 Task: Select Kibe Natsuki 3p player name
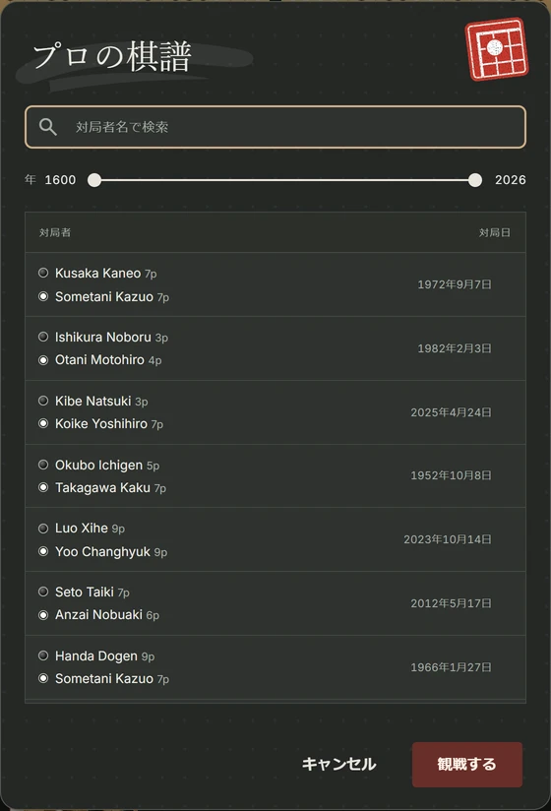tap(101, 402)
